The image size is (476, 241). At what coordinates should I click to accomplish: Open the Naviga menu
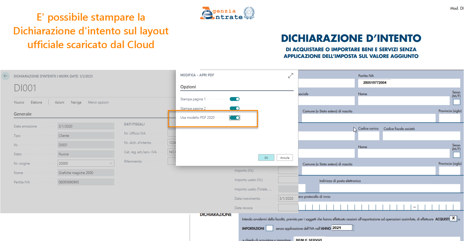76,102
